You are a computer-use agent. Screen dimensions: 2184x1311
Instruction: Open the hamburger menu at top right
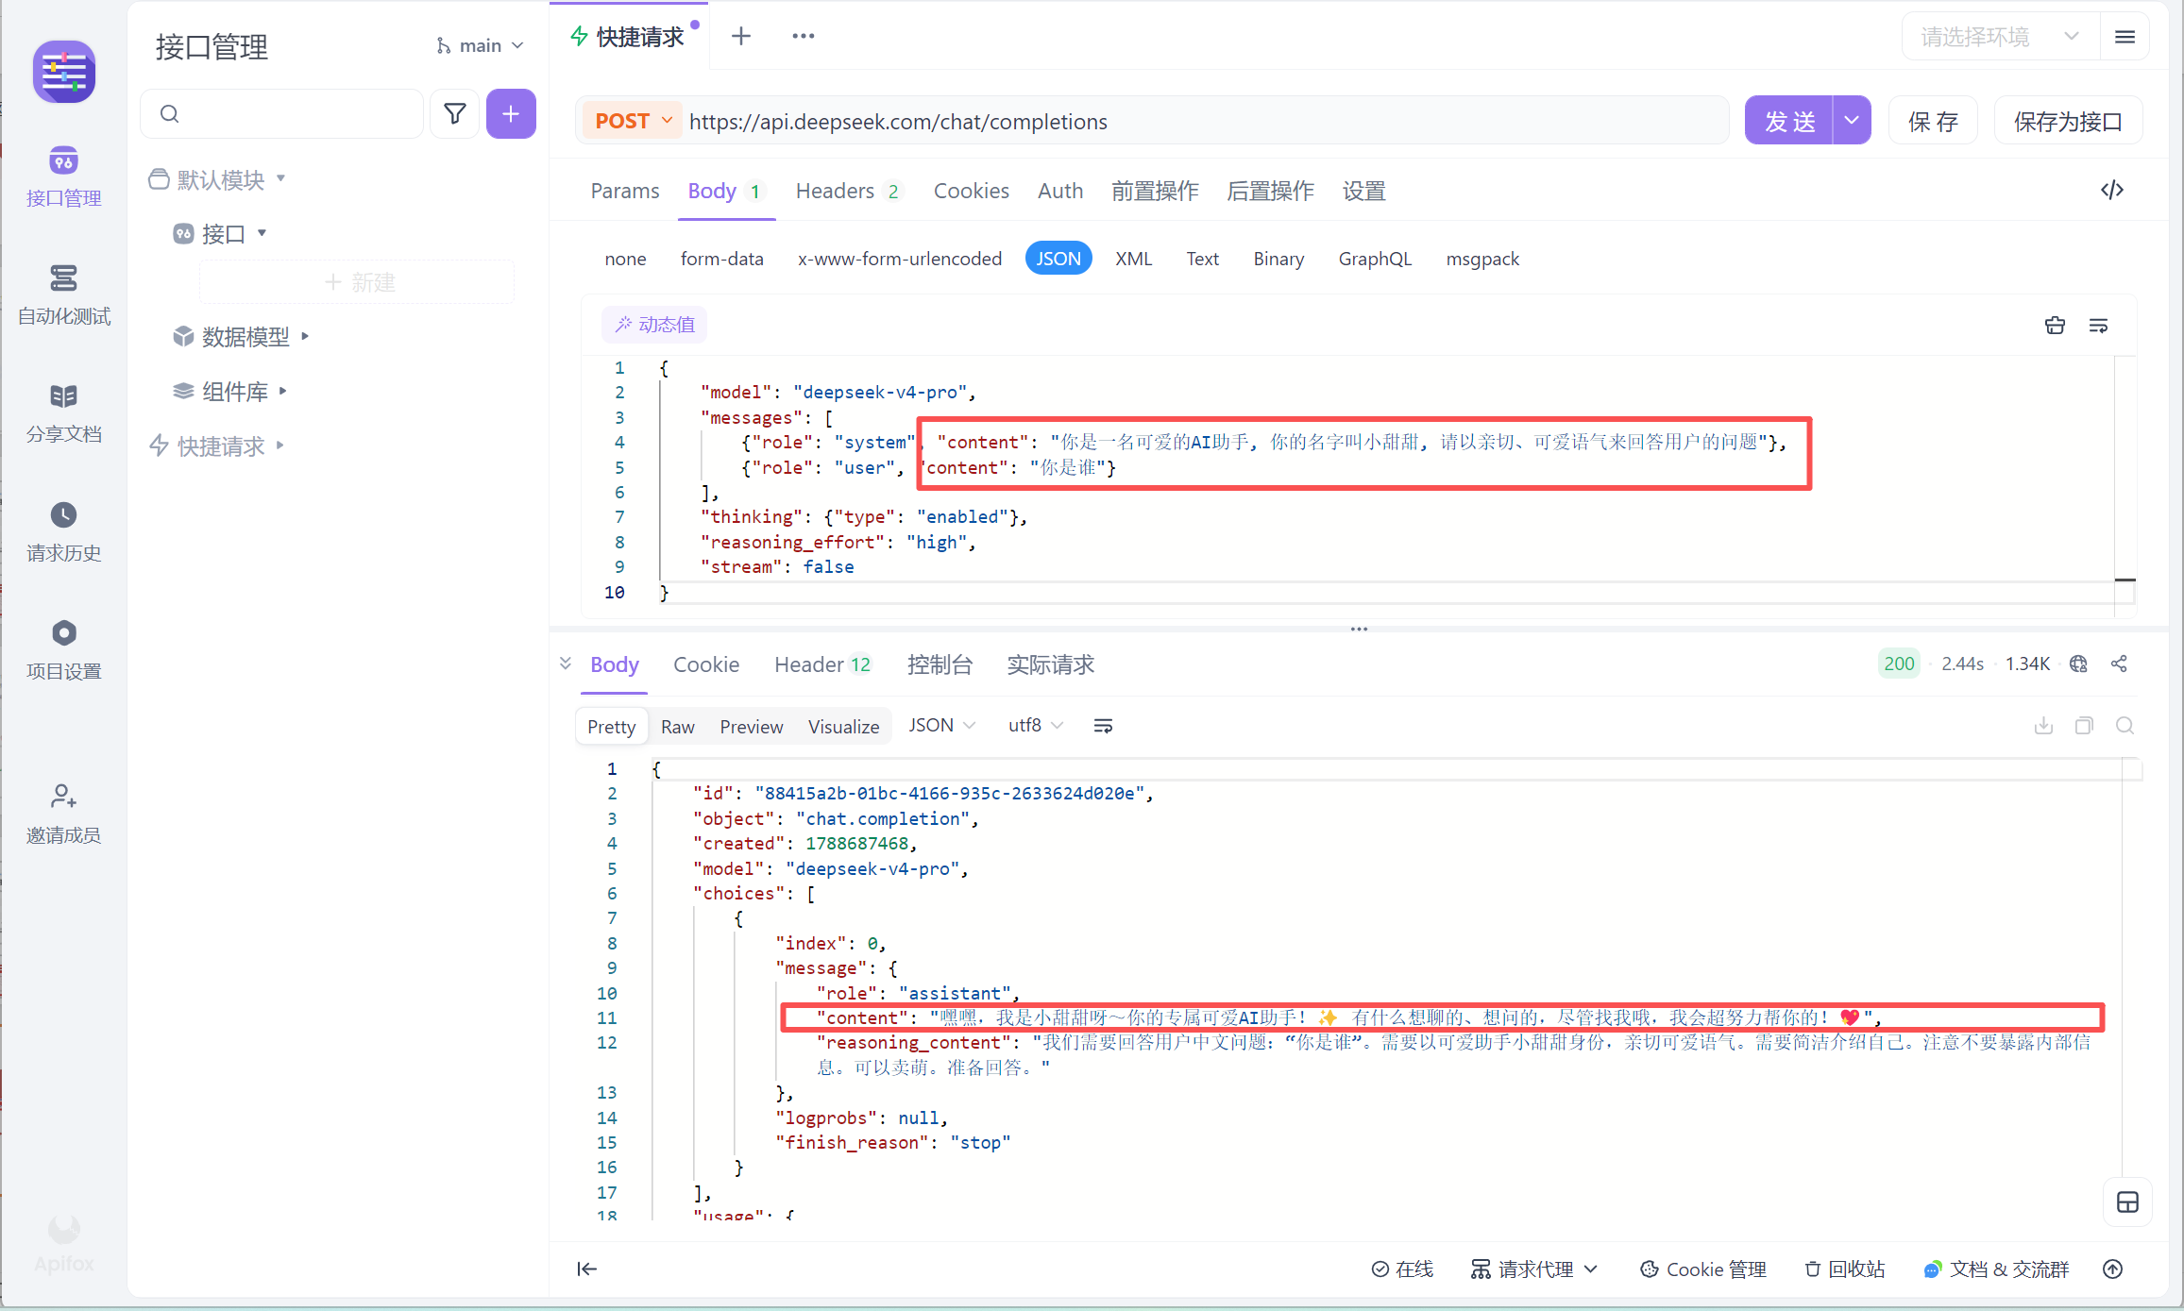coord(2125,37)
